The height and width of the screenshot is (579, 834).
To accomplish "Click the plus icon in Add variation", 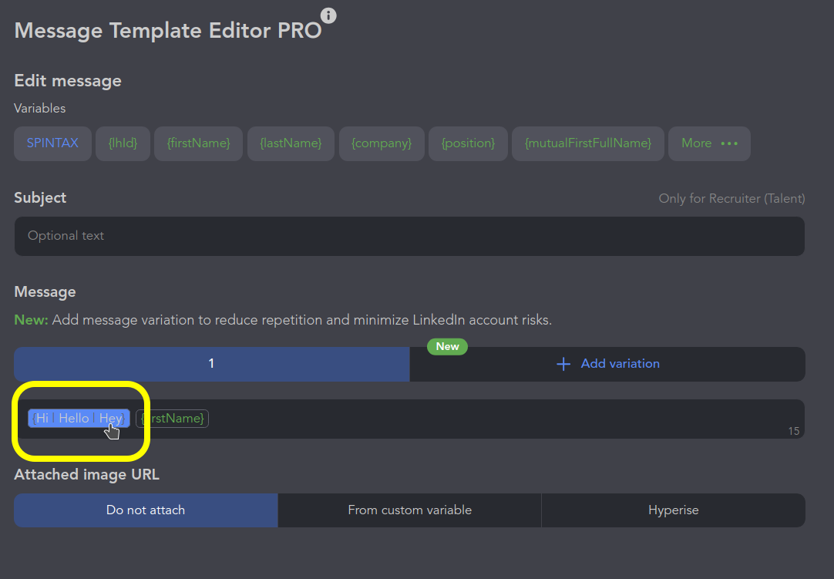I will point(563,364).
